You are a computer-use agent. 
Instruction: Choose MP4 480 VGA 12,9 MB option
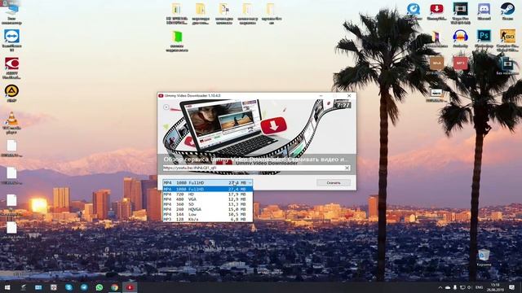point(207,199)
